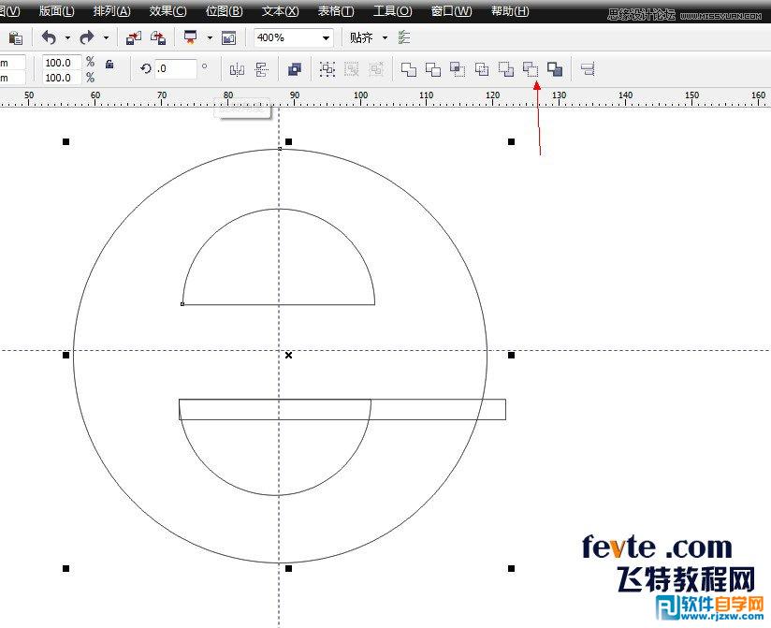Select the Weld shaping icon

coord(409,68)
